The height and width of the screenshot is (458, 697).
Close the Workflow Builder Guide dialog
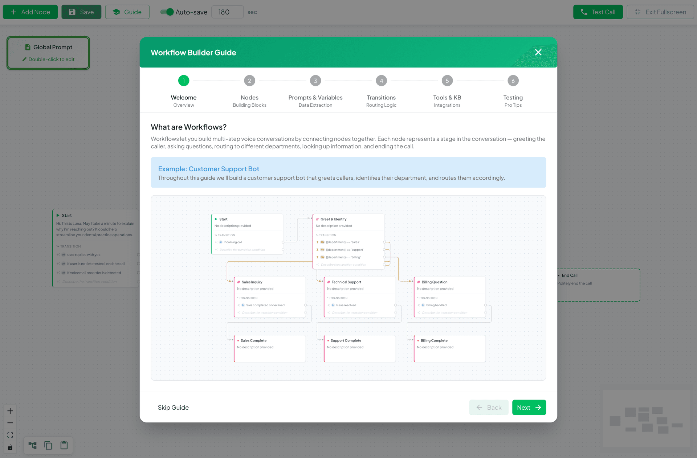coord(538,52)
